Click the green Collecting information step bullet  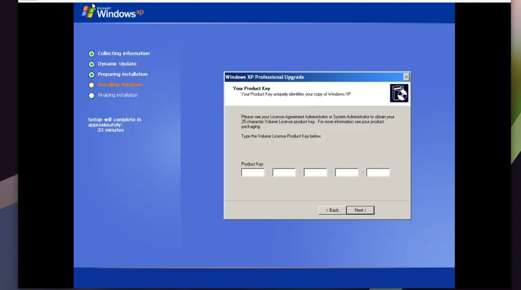(x=92, y=53)
